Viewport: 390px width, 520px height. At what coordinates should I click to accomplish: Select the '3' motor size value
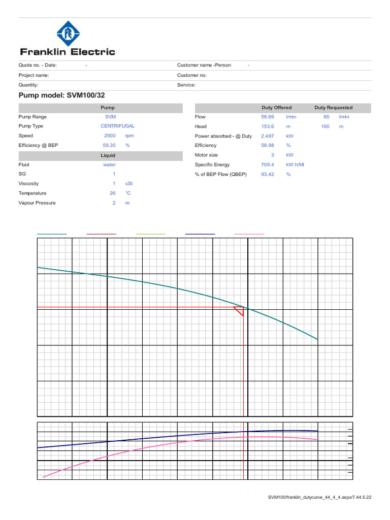coord(273,155)
